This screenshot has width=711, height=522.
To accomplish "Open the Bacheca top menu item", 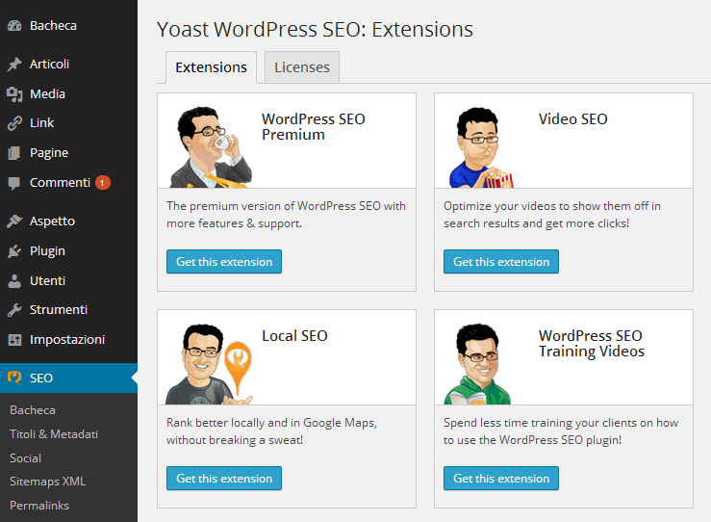I will (53, 26).
